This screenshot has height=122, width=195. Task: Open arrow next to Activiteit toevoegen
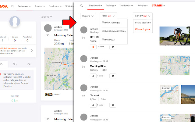tap(32, 51)
